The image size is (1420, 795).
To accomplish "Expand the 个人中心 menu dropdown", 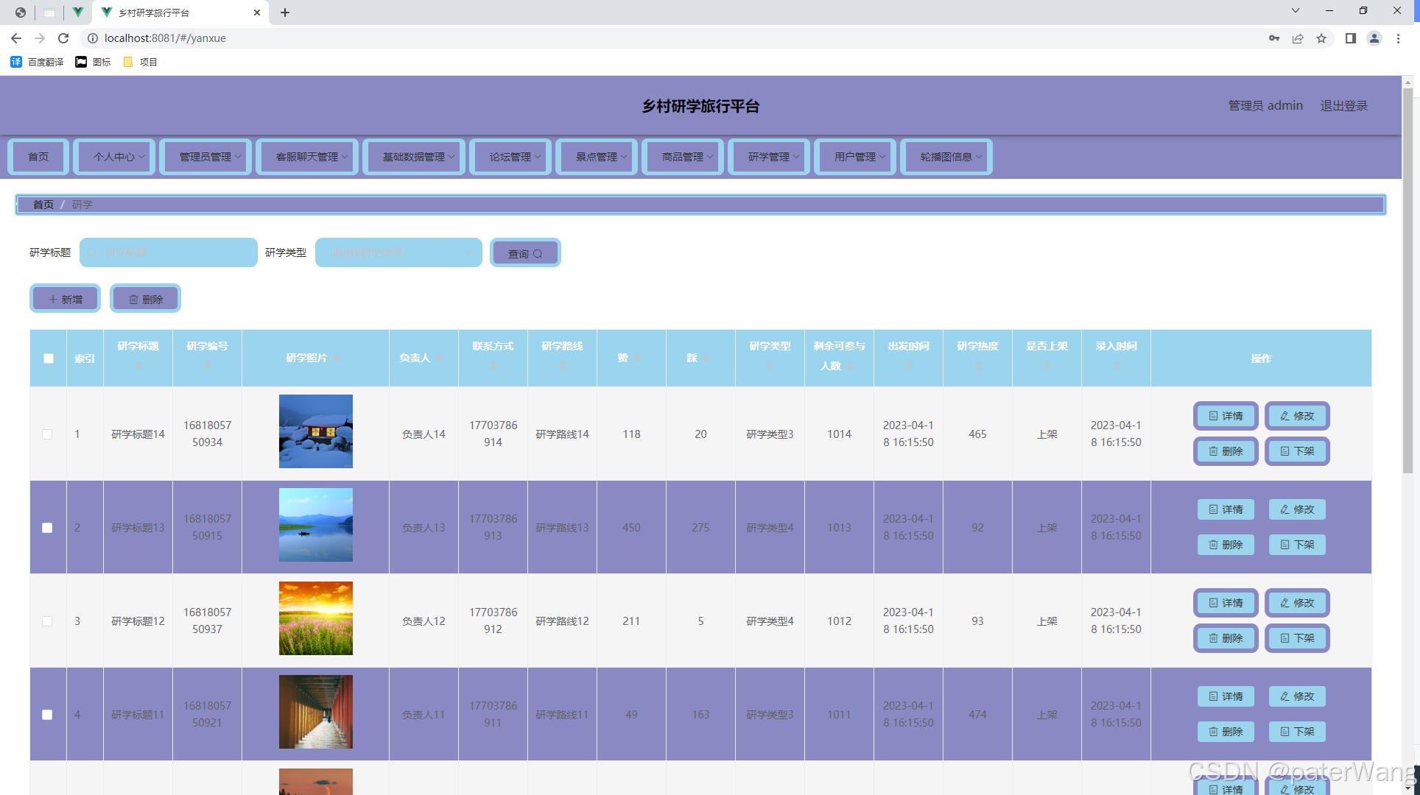I will pyautogui.click(x=115, y=157).
